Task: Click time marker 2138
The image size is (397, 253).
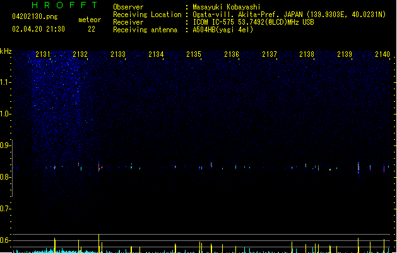Action: click(x=307, y=54)
